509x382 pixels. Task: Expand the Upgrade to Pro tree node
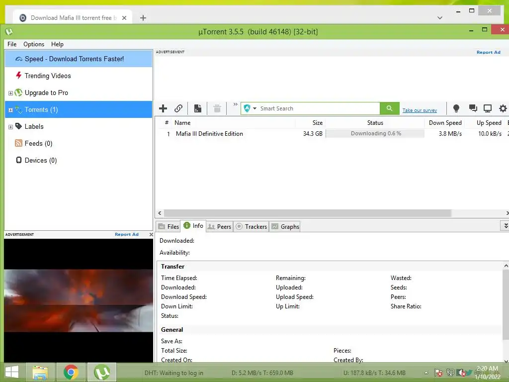pyautogui.click(x=10, y=93)
